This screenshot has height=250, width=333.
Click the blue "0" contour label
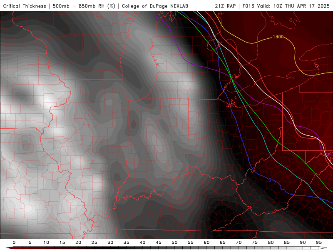(270, 180)
